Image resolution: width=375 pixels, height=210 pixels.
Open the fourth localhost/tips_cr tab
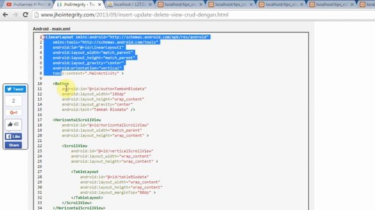tap(331, 4)
